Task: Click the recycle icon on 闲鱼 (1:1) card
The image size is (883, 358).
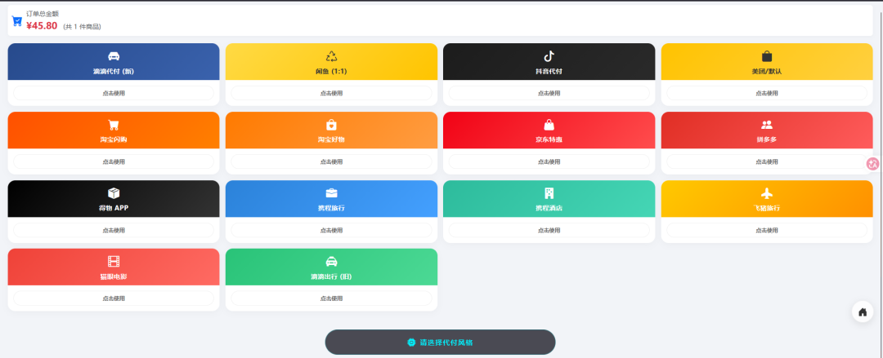Action: pos(331,56)
